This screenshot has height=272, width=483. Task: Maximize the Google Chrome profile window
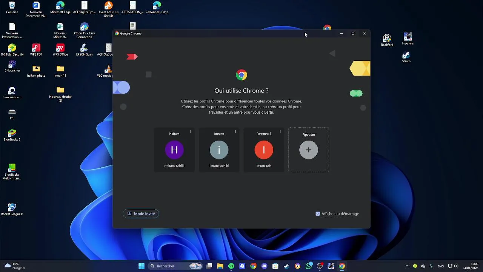coord(353,33)
